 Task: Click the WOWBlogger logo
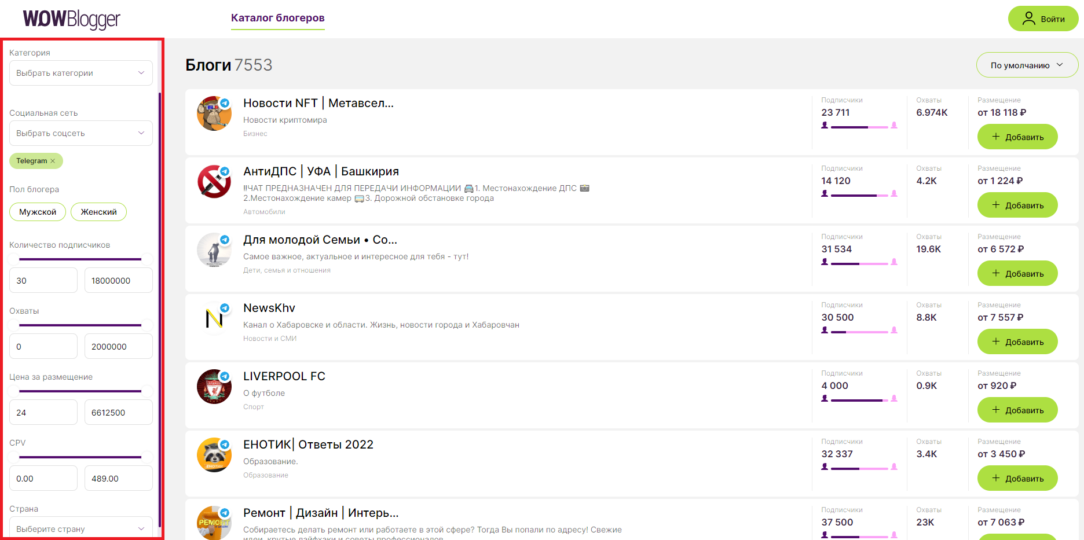tap(71, 19)
